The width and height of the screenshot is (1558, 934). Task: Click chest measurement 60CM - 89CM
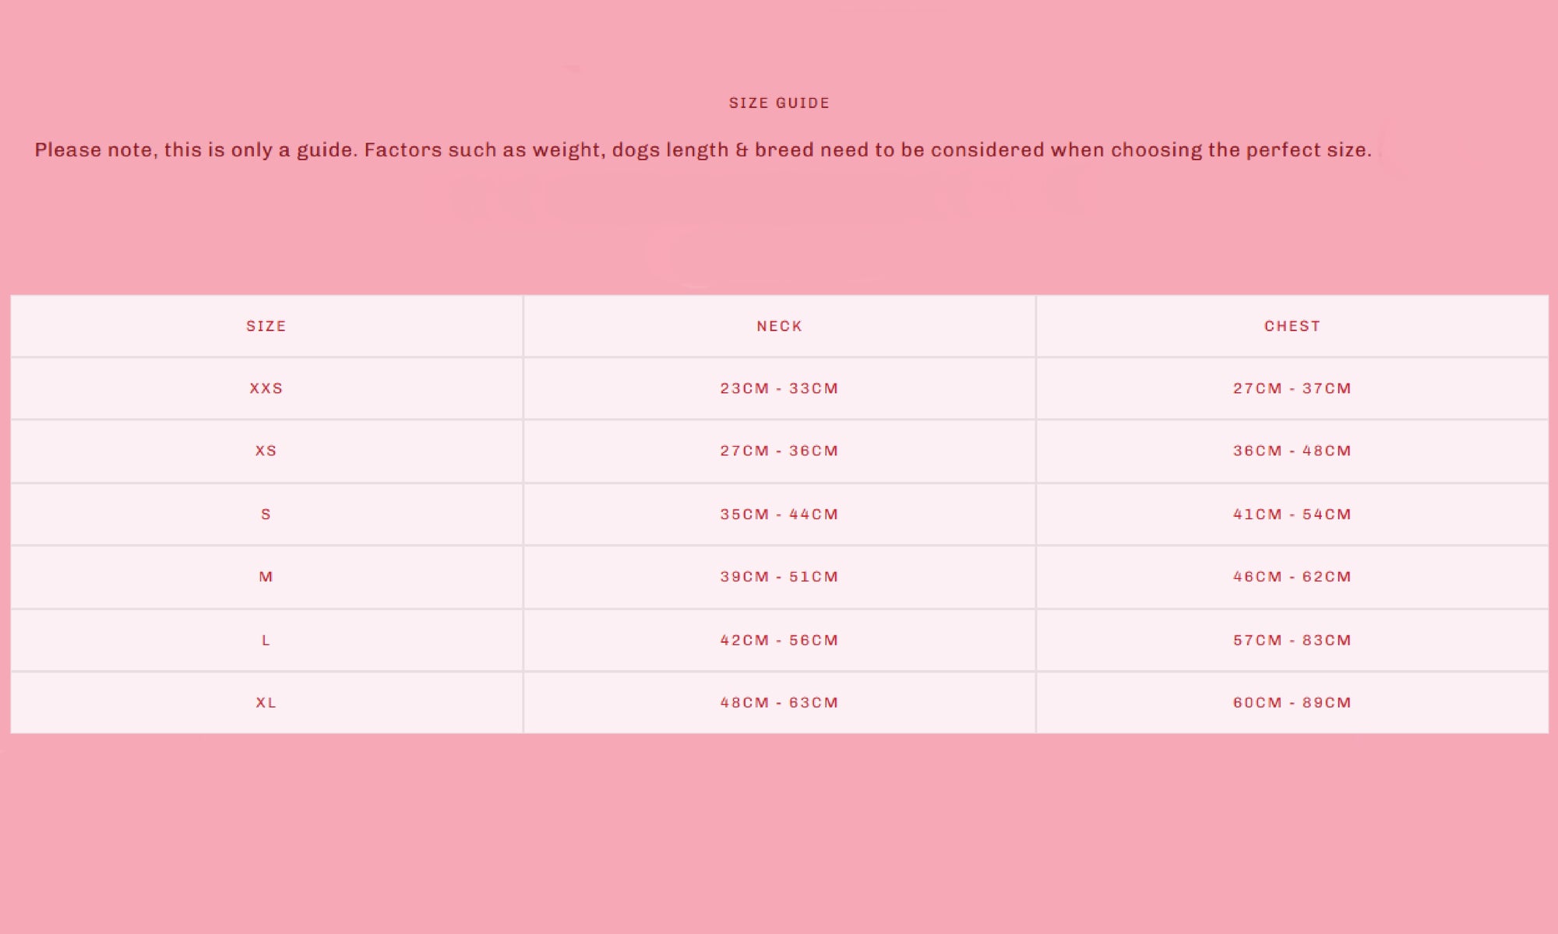1292,703
